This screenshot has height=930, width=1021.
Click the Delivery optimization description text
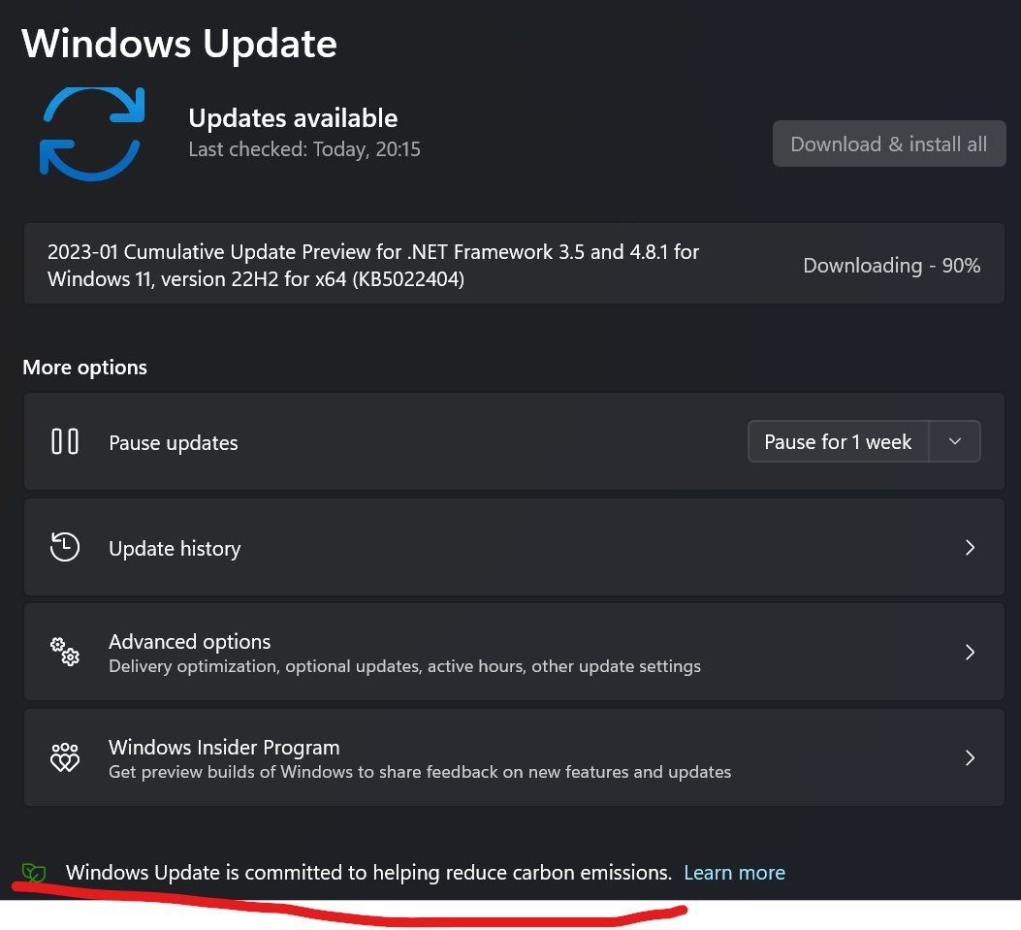click(404, 666)
